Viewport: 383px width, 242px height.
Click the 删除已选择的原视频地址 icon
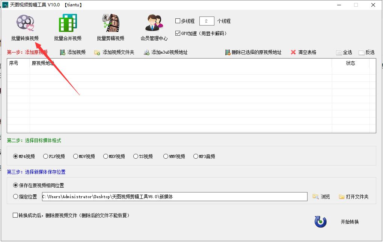(228, 52)
